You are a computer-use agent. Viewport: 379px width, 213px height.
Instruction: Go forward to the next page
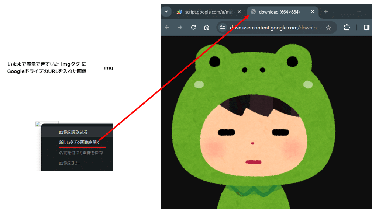pyautogui.click(x=180, y=28)
